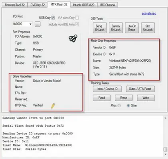
Task: Click the log scrollbar up arrow
Action: (x=165, y=118)
